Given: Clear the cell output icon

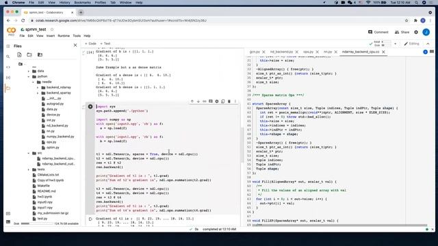Looking at the screenshot, I should [90, 219].
